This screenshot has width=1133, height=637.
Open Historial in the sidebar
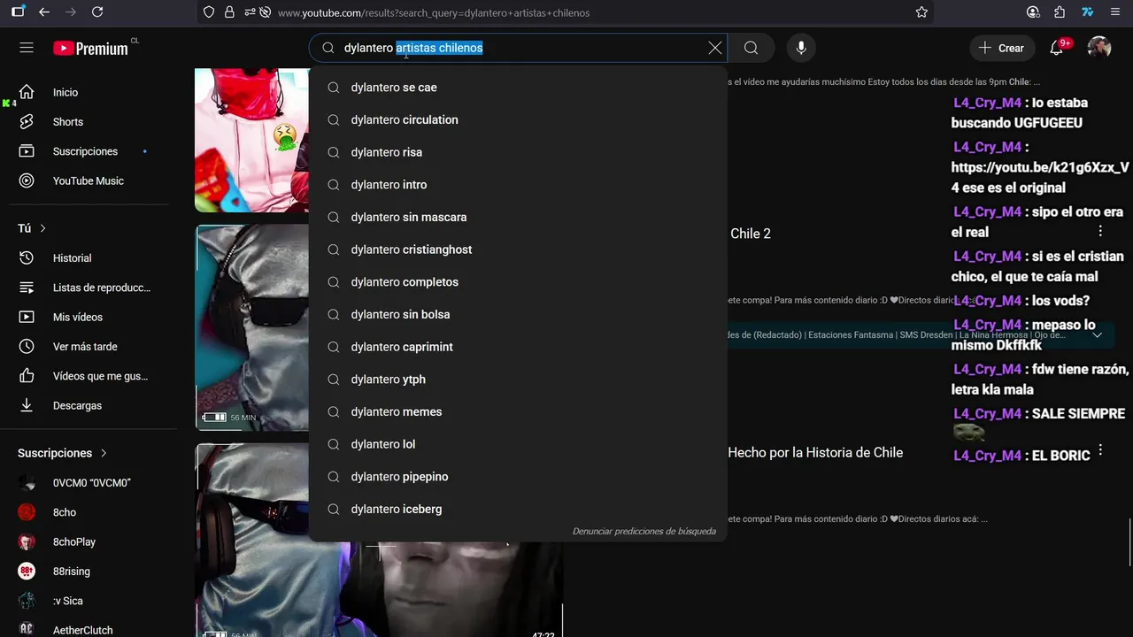(x=89, y=258)
